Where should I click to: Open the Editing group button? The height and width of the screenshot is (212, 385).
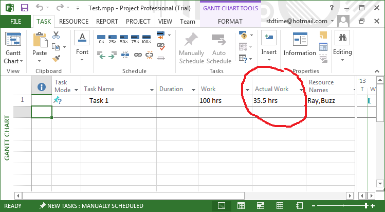pos(342,46)
